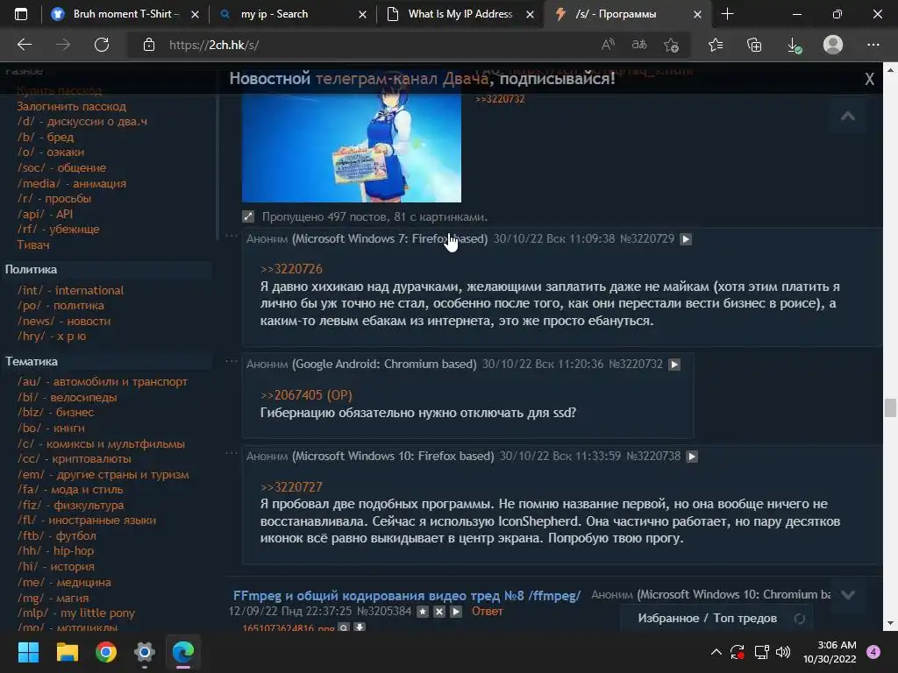Open FFmpeg thread reply arrow icon
Viewport: 898px width, 673px height.
point(456,612)
